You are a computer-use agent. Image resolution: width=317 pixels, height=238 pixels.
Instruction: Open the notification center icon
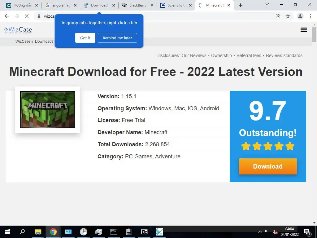[x=307, y=232]
